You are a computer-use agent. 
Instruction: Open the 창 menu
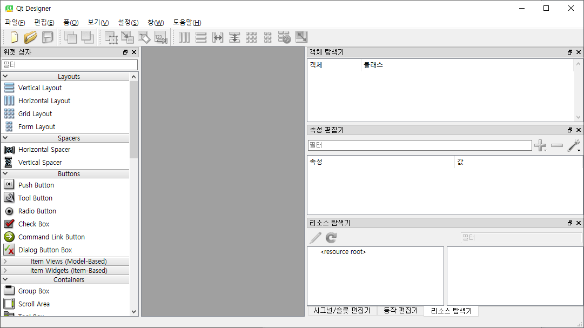pos(156,23)
